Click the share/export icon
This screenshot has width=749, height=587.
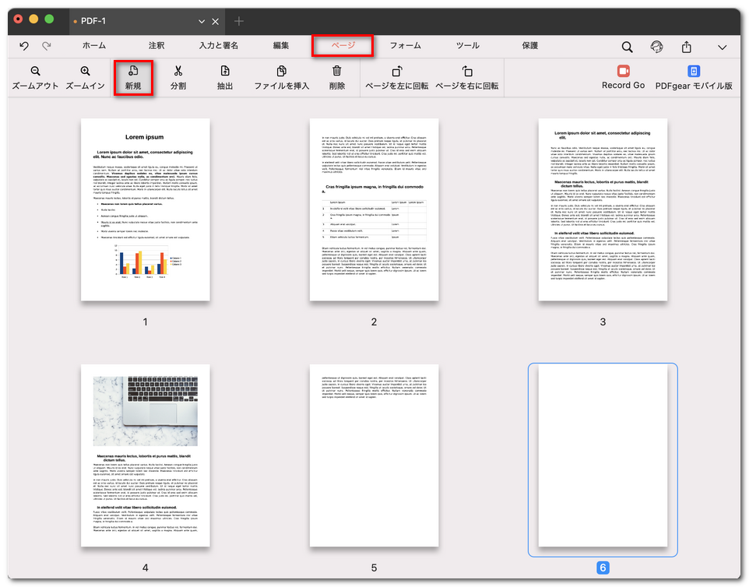coord(687,47)
